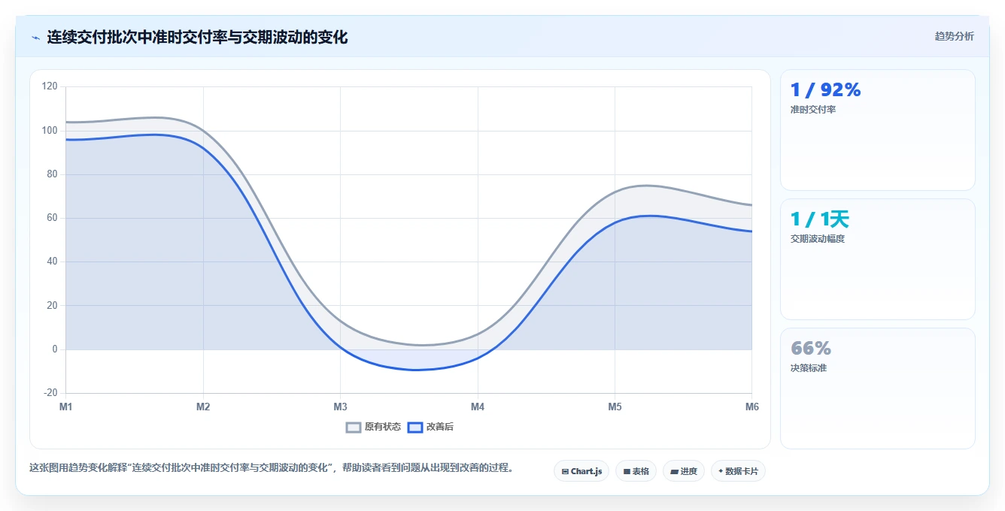1005x511 pixels.
Task: Click the M6 x-axis label
Action: point(751,407)
